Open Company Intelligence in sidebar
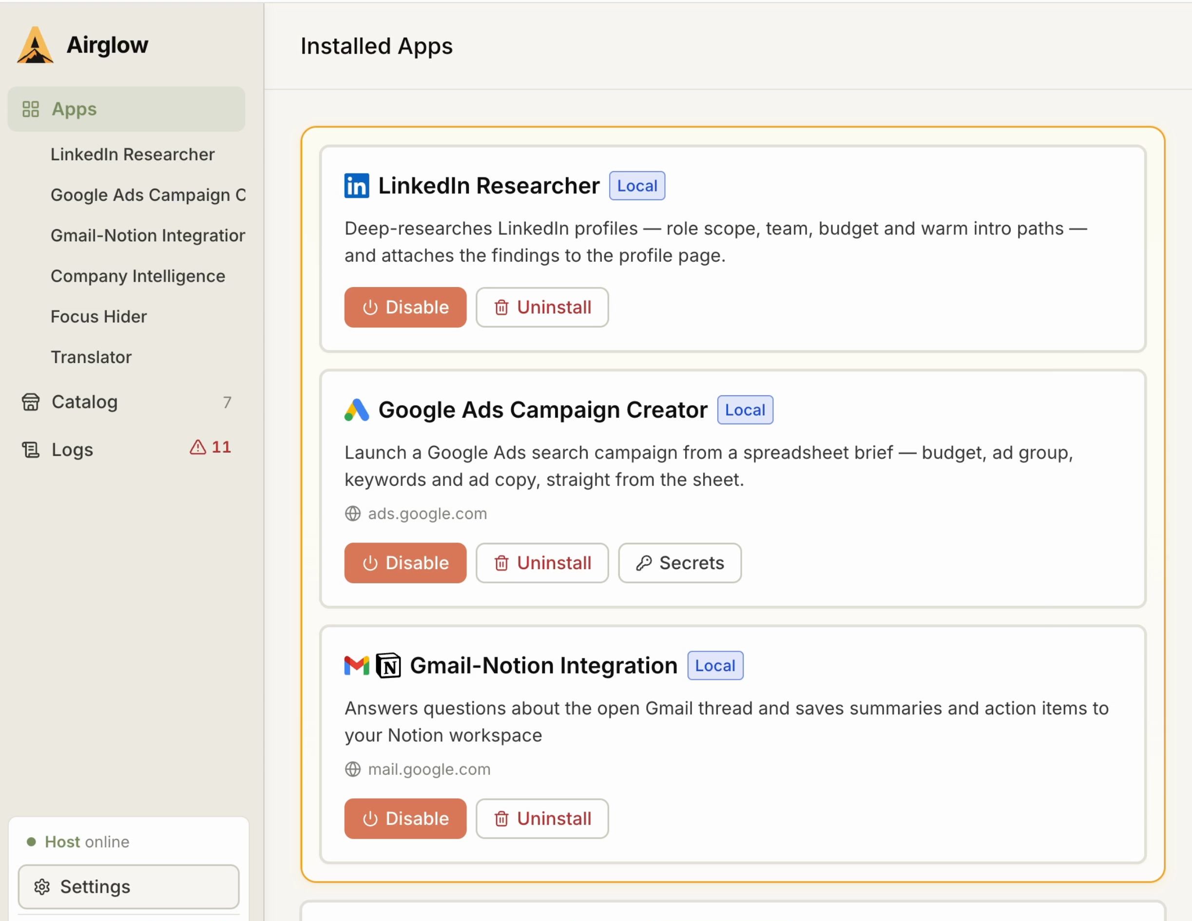1192x921 pixels. [138, 276]
